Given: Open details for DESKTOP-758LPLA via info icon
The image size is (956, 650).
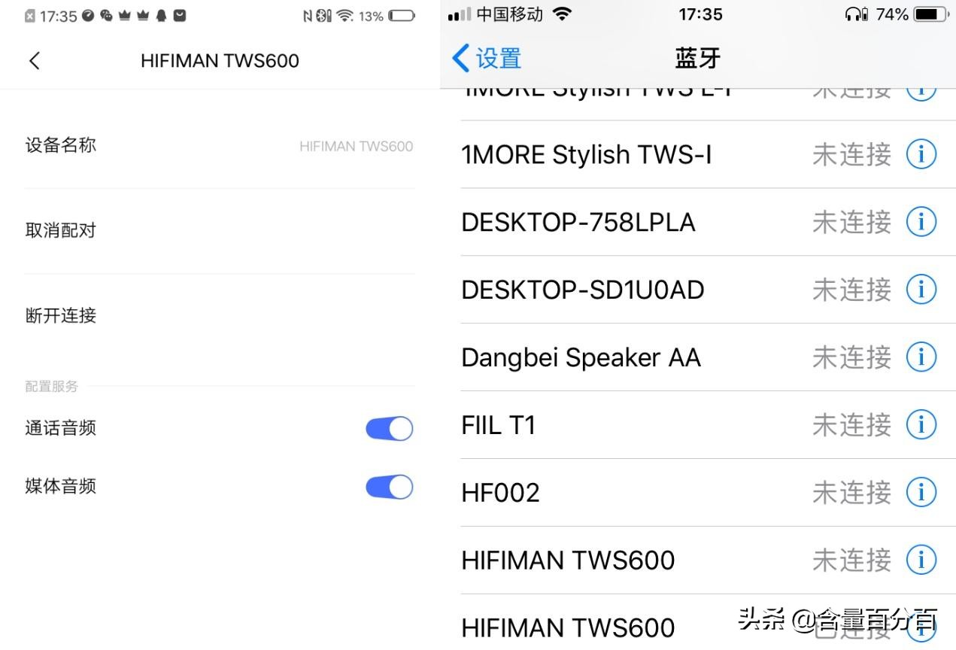Looking at the screenshot, I should 921,221.
